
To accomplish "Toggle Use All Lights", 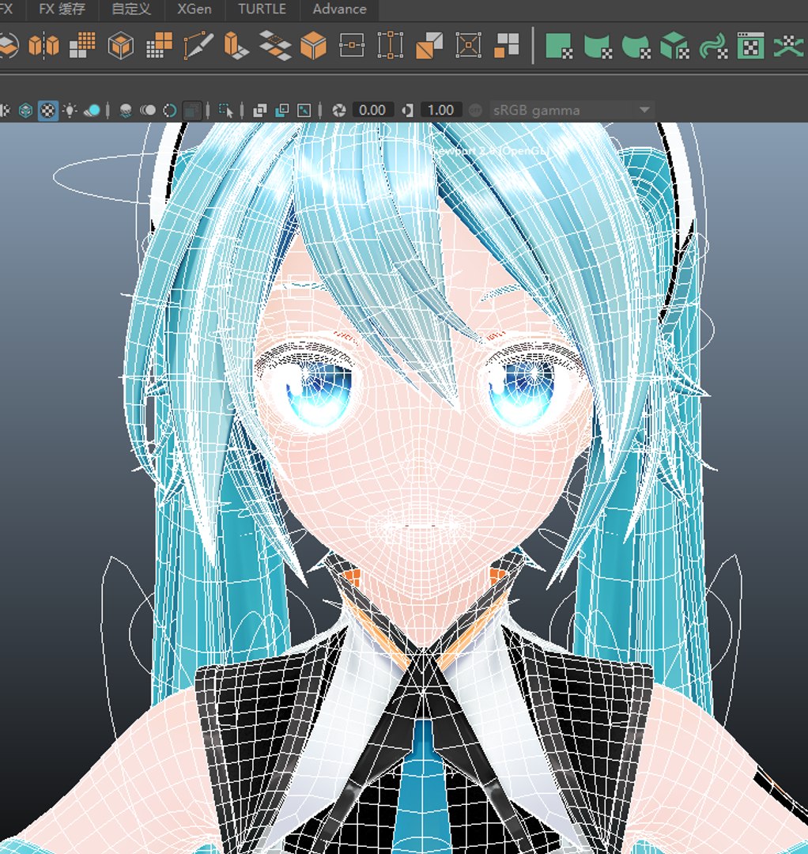I will [x=70, y=111].
